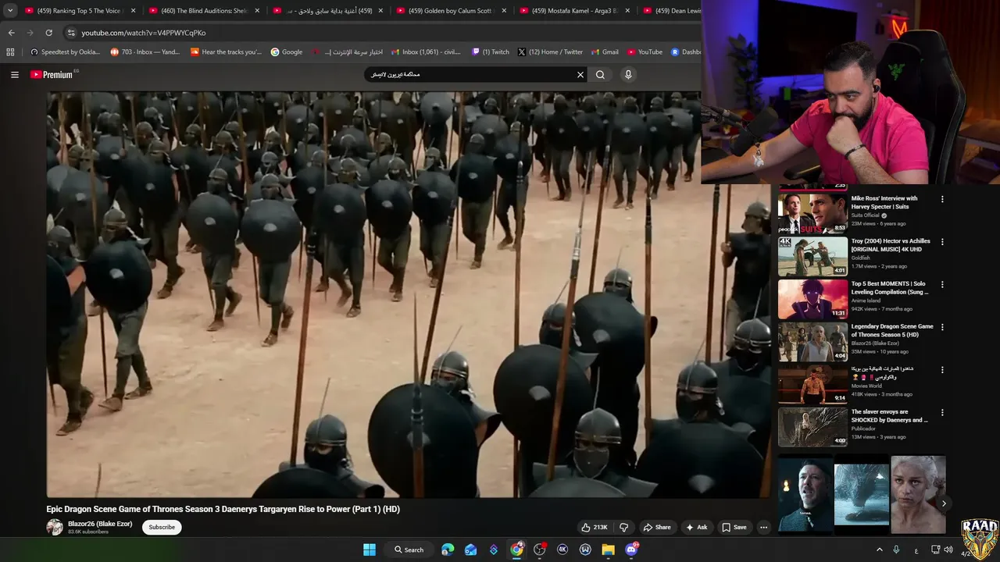Open options menu for Troy (2004) video
This screenshot has width=1000, height=562.
pyautogui.click(x=942, y=242)
